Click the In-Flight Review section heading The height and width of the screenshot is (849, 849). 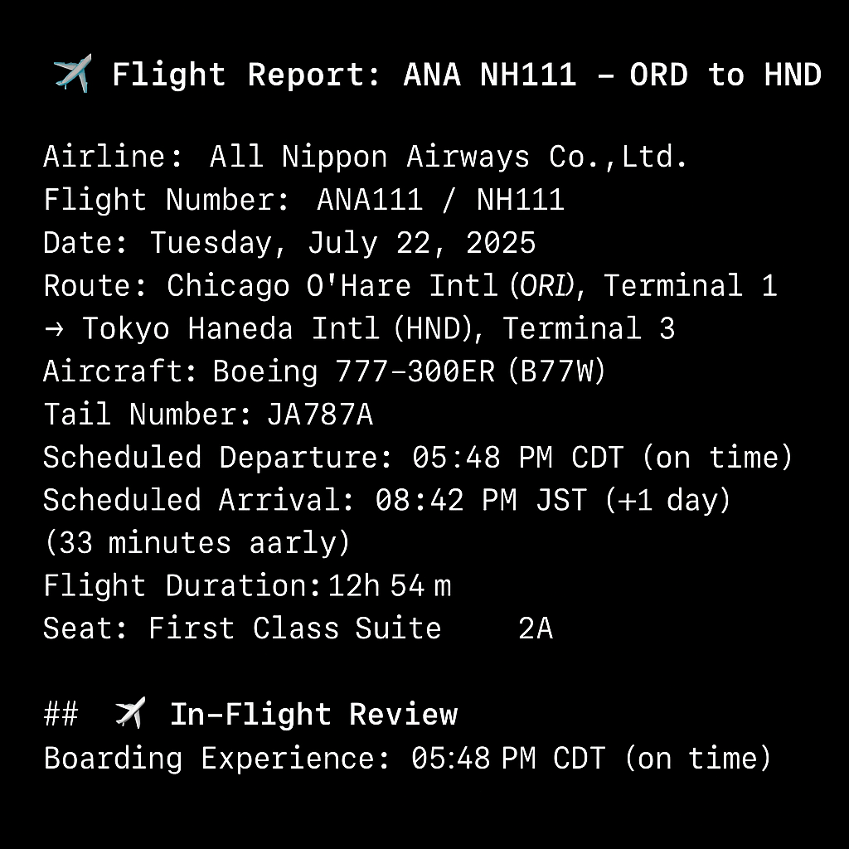pos(313,714)
